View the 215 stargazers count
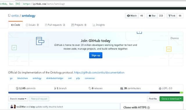 (161, 16)
